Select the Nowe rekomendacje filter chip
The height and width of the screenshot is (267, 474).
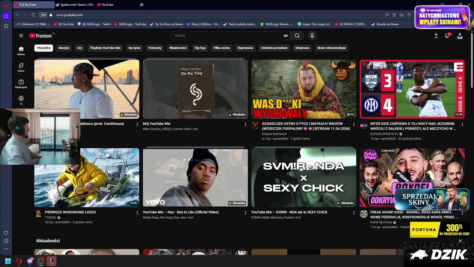point(331,48)
